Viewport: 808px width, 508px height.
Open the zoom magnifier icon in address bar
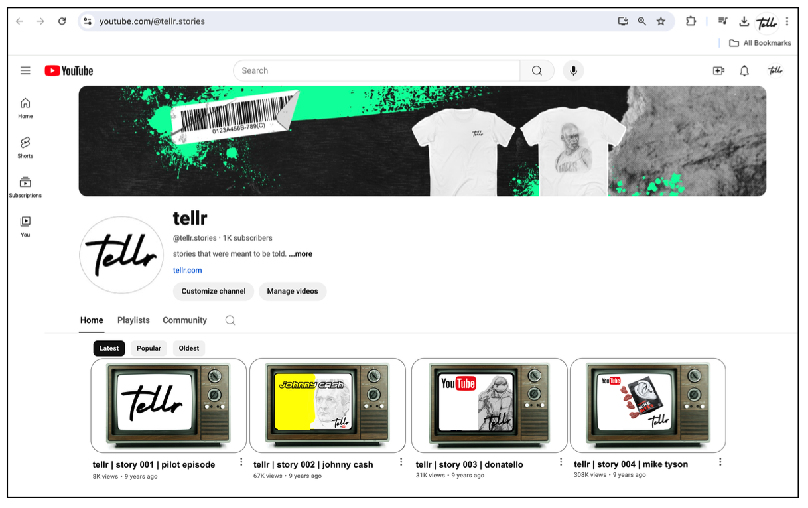[642, 21]
